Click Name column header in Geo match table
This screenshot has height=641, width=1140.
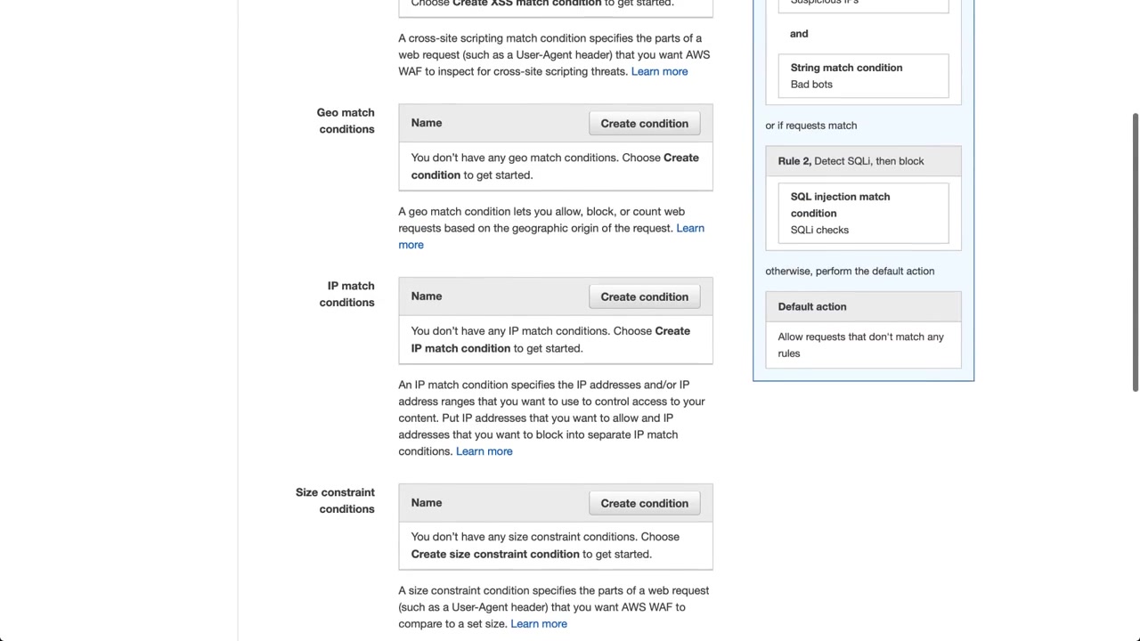427,123
